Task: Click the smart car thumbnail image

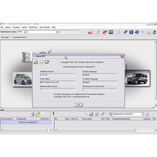Action: (x=23, y=79)
